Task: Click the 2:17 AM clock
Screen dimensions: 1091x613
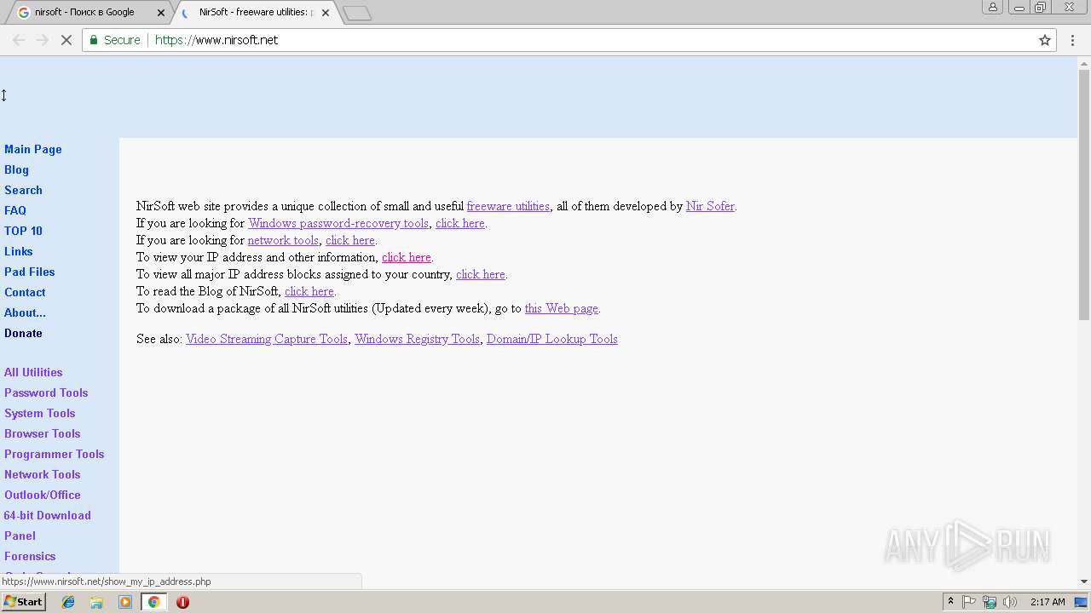Action: 1048,602
